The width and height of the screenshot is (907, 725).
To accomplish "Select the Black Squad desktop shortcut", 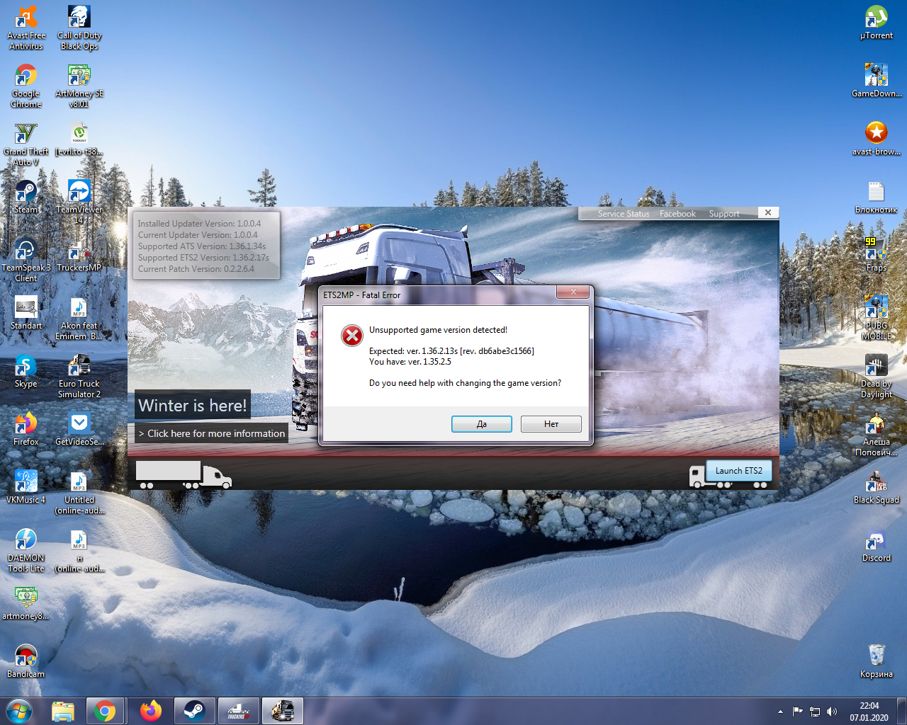I will (x=877, y=487).
